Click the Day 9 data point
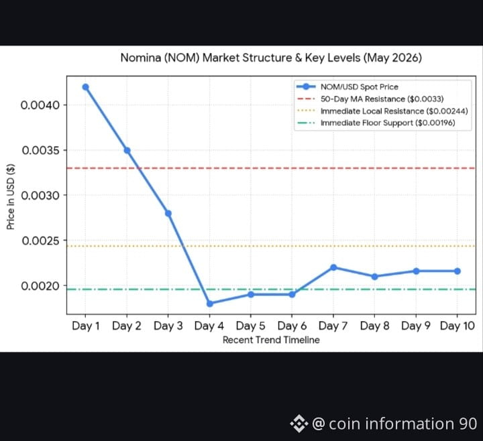Image resolution: width=483 pixels, height=441 pixels. 416,271
